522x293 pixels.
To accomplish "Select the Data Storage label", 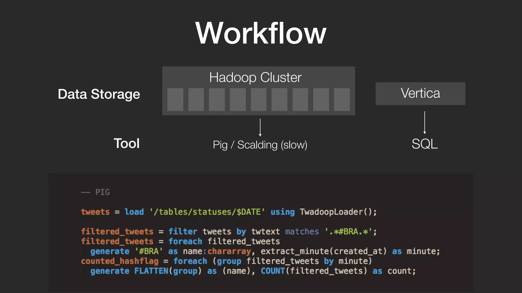I will click(x=99, y=94).
